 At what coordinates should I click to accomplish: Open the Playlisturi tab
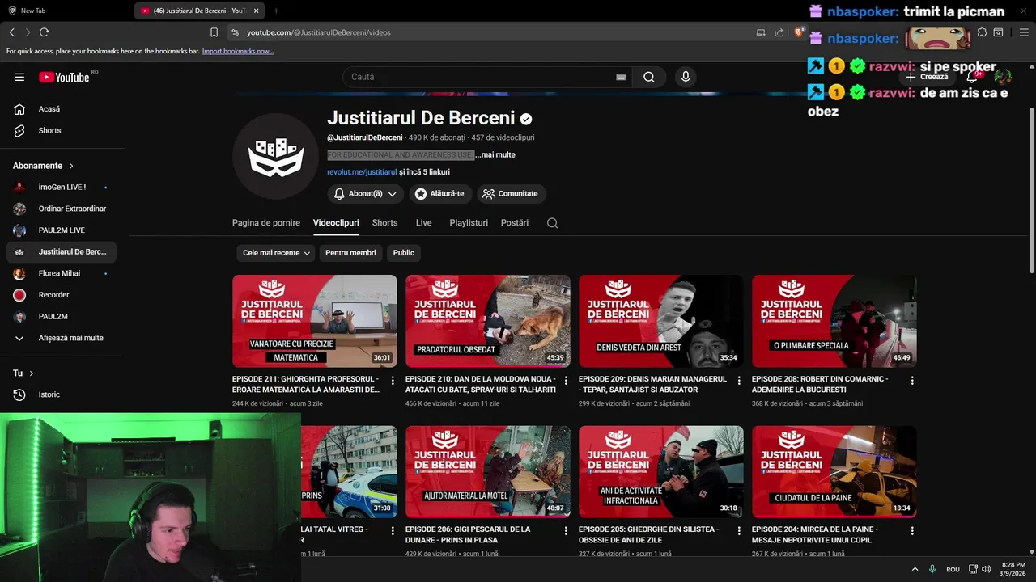pos(469,223)
